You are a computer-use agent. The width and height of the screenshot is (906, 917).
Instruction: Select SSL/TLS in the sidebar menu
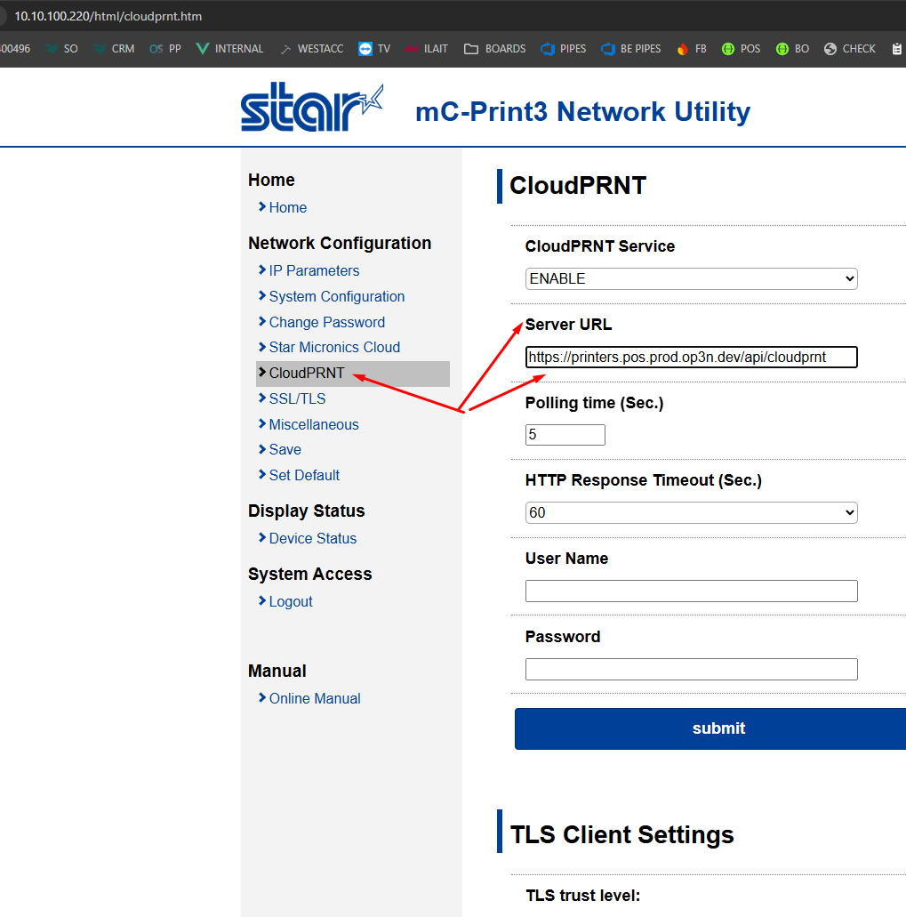(x=297, y=398)
